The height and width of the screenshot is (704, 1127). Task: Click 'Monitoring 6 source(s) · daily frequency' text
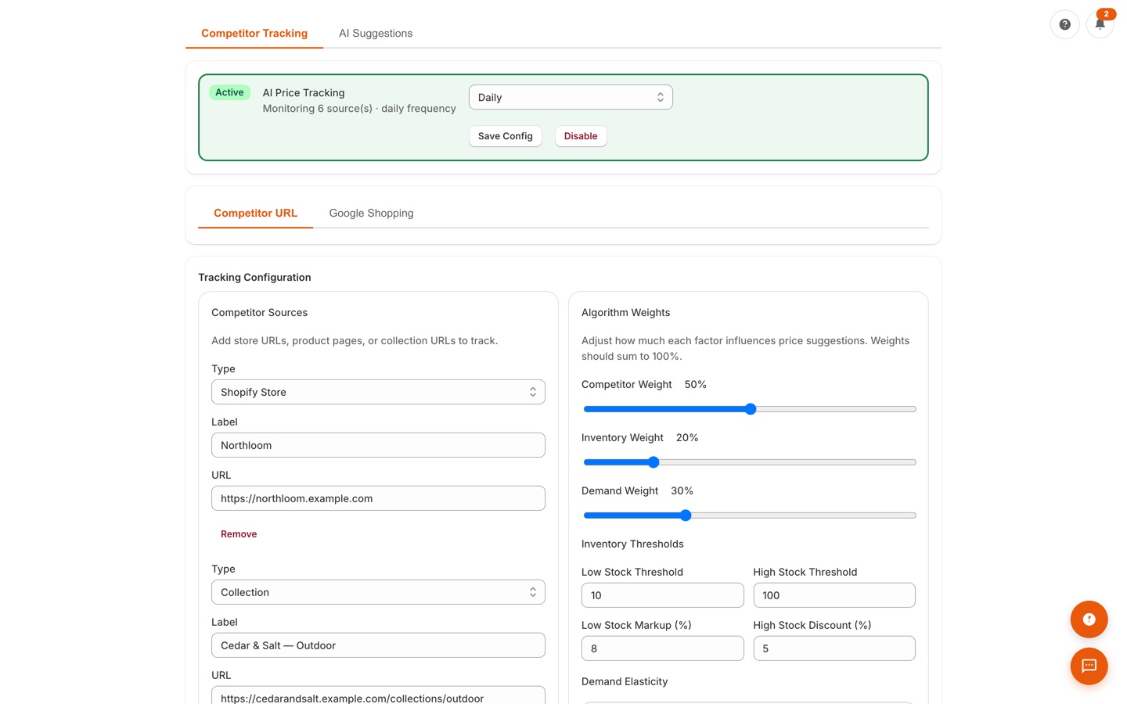(x=359, y=109)
